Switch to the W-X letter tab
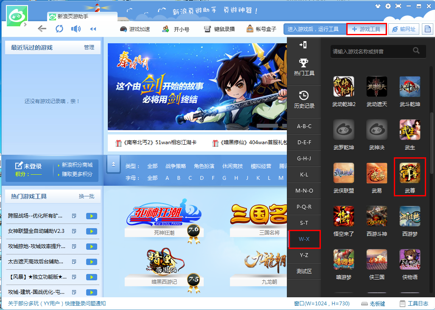The height and width of the screenshot is (310, 435). click(x=304, y=239)
